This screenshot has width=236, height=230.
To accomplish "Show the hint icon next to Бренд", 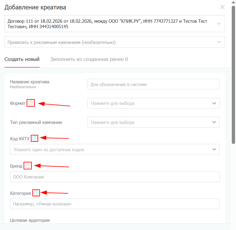I will point(28,166).
